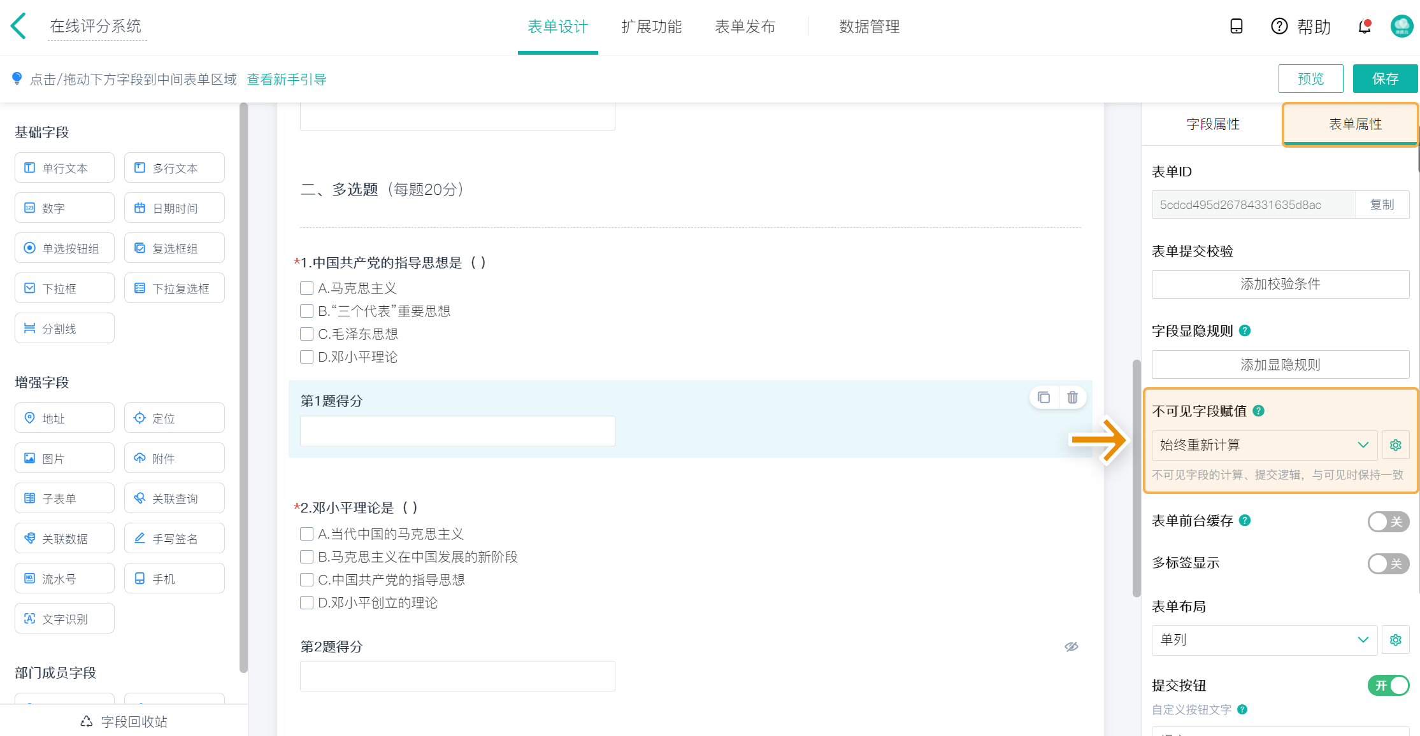Click the 保存 button
This screenshot has height=736, width=1420.
(x=1384, y=79)
